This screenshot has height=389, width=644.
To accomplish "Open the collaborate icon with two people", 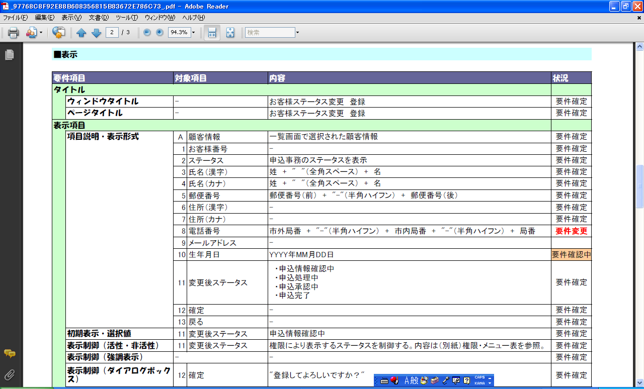I will tap(31, 33).
